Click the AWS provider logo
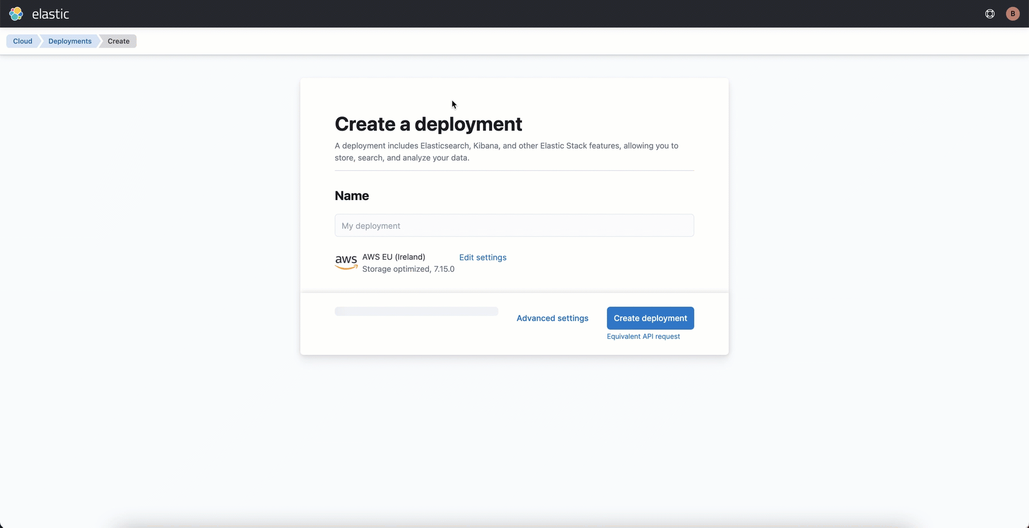This screenshot has height=528, width=1029. 346,263
